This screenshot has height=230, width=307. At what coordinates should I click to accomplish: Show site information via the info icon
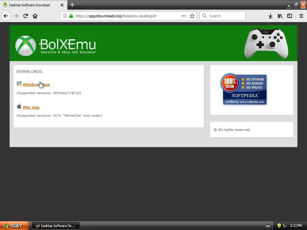point(65,16)
